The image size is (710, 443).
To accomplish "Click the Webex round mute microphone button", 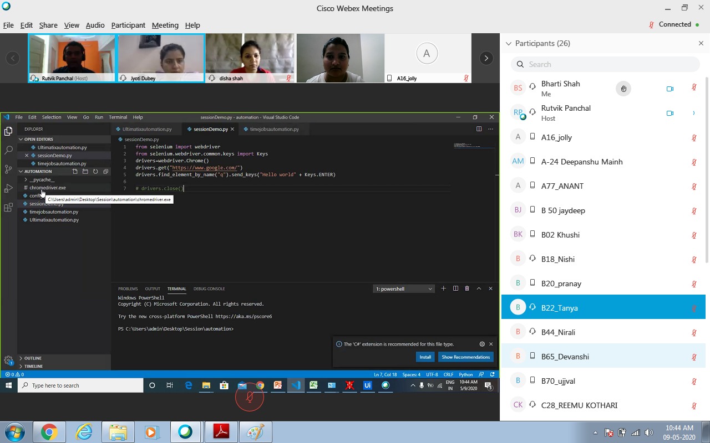I will tap(250, 397).
